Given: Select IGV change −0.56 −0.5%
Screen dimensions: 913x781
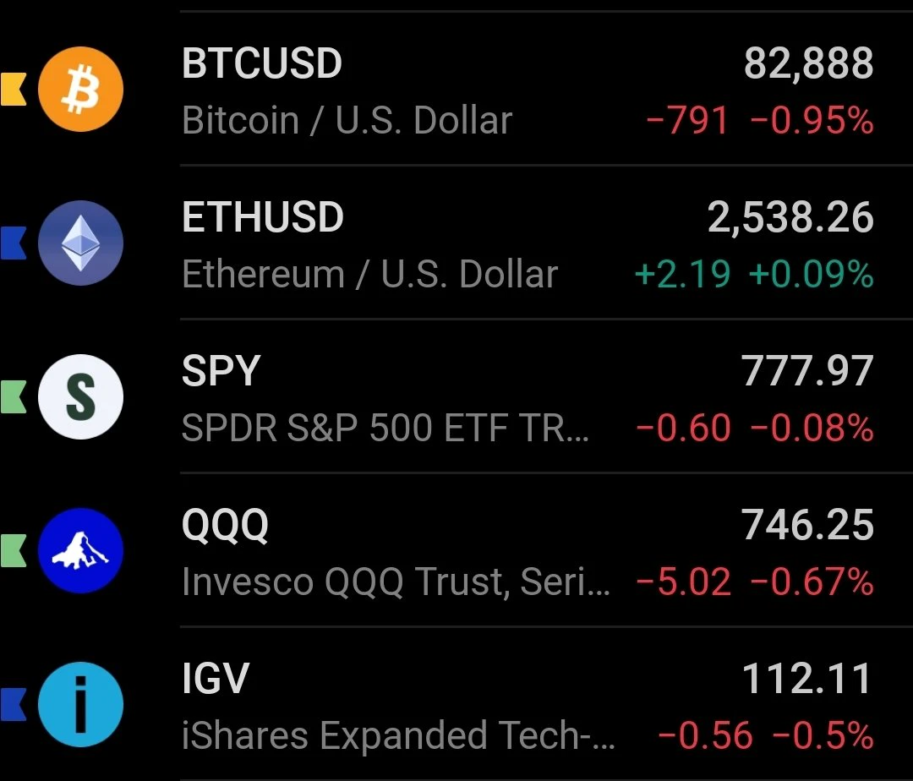Looking at the screenshot, I should click(766, 735).
